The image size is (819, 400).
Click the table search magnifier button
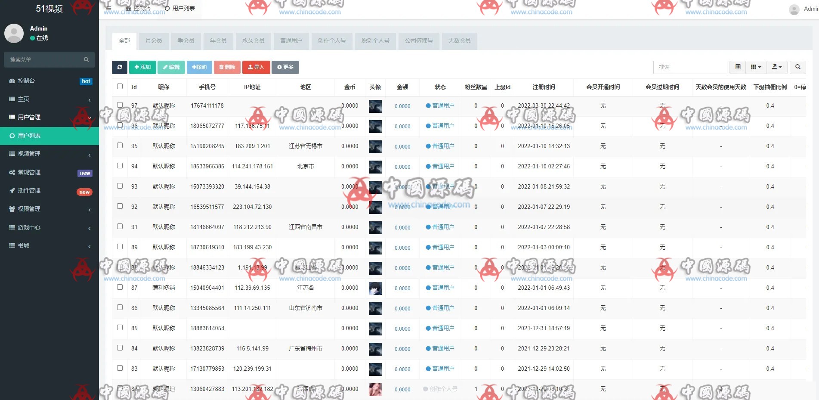(x=798, y=67)
